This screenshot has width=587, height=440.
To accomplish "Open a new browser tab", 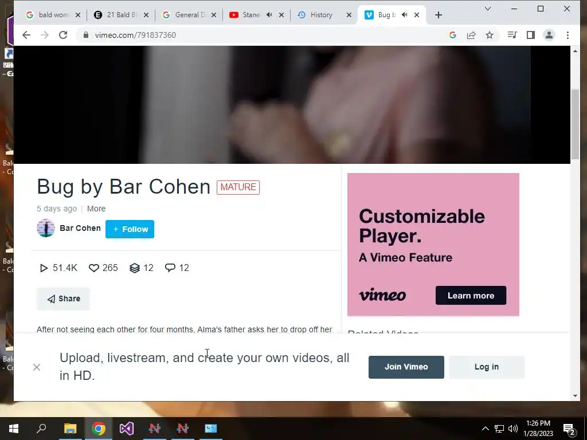I will point(439,15).
